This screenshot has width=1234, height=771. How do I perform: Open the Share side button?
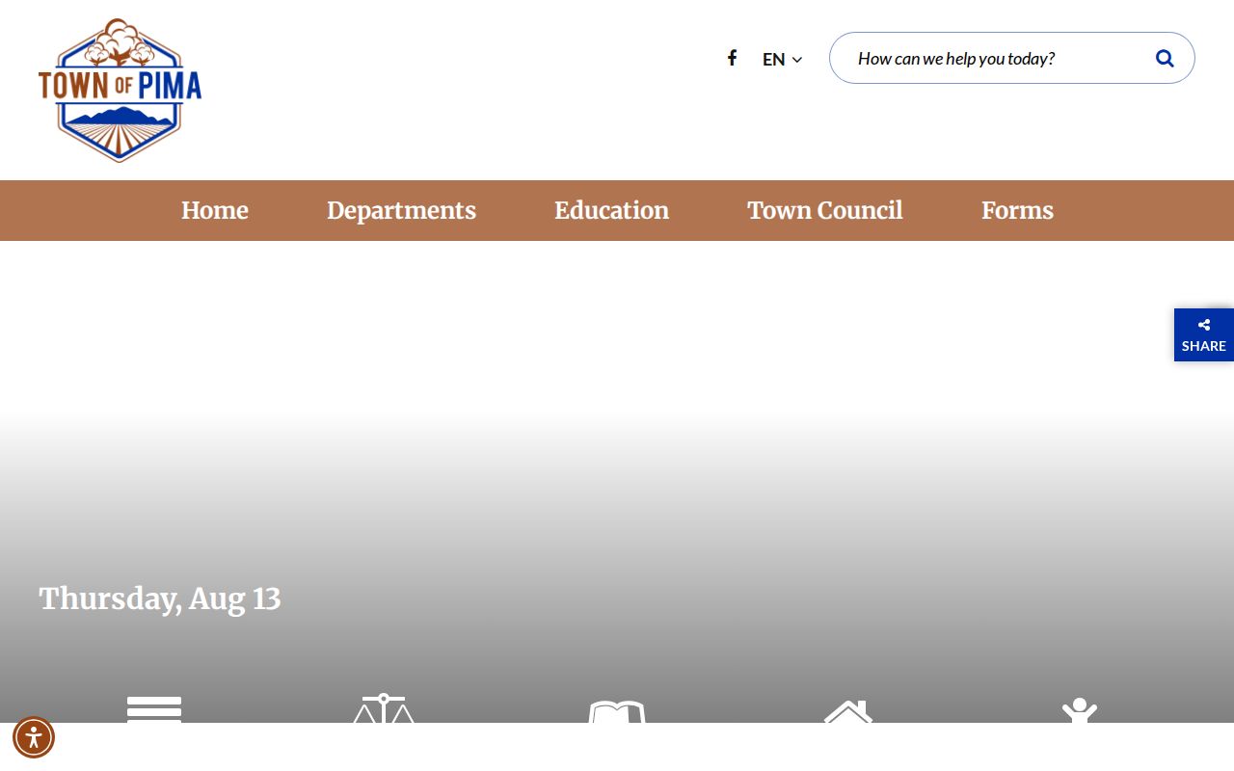coord(1204,334)
